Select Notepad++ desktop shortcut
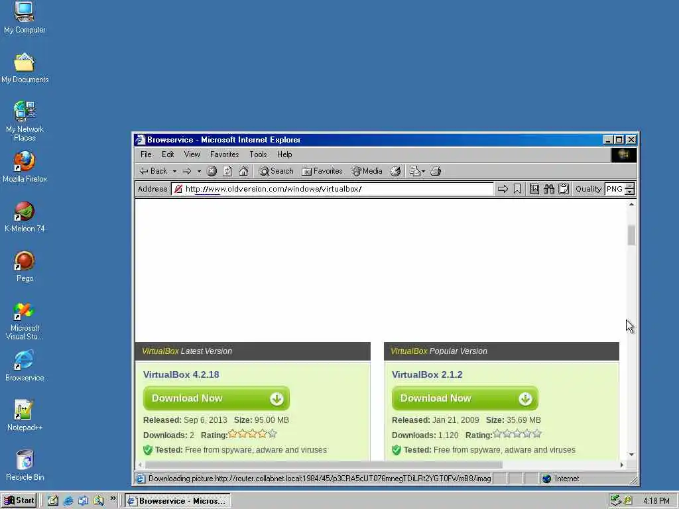This screenshot has height=509, width=679. (25, 416)
